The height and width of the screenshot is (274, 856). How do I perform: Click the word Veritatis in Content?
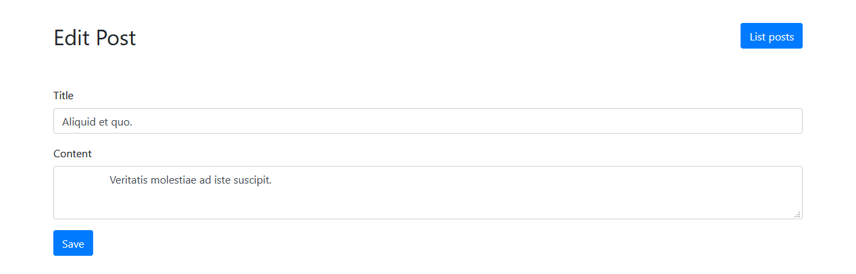[x=128, y=180]
